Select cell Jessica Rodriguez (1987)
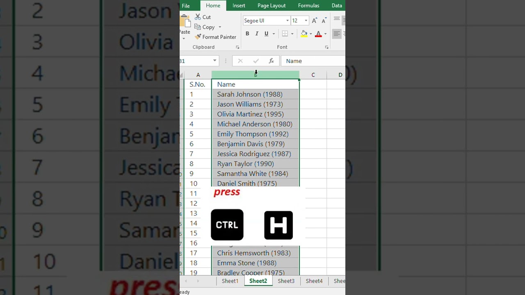The height and width of the screenshot is (295, 525). 256,154
